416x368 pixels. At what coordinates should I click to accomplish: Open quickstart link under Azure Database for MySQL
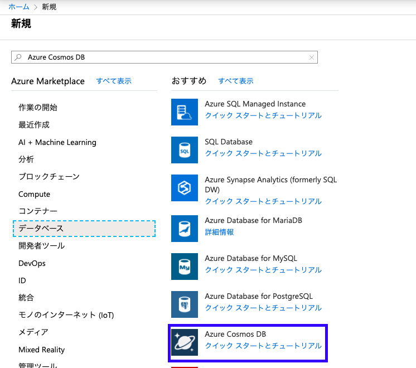[263, 270]
